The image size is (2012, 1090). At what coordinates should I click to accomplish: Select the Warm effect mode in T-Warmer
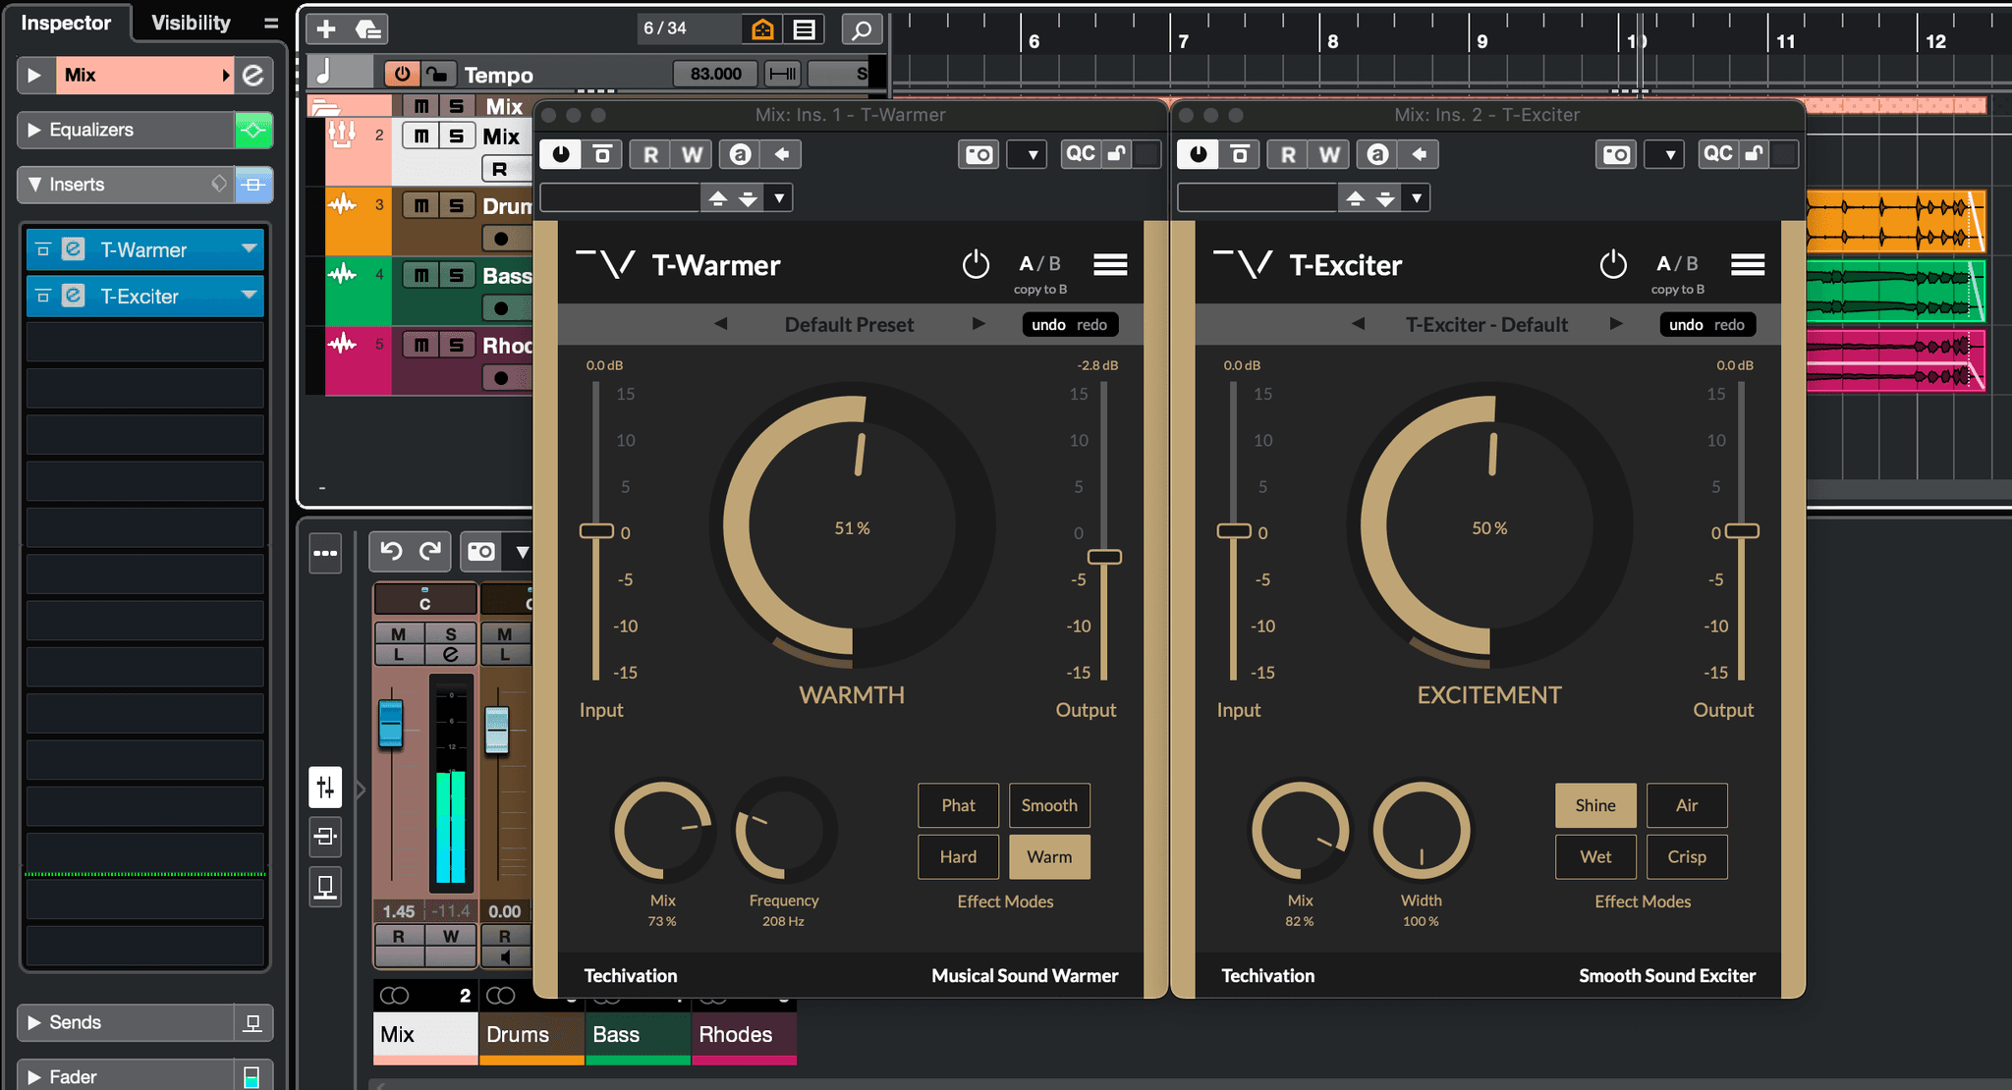click(x=1048, y=856)
